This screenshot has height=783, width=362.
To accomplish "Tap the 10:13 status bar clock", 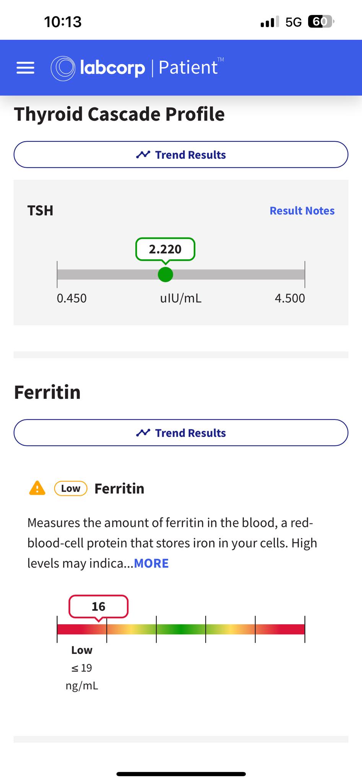I will [63, 22].
